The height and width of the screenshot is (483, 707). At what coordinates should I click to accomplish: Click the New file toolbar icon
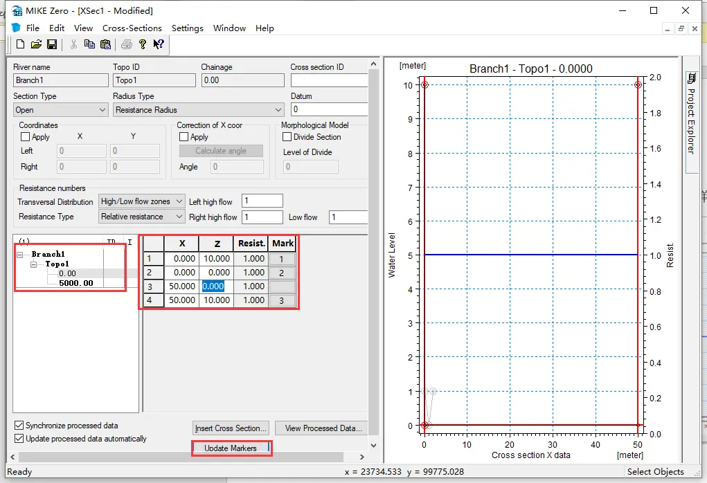click(20, 44)
